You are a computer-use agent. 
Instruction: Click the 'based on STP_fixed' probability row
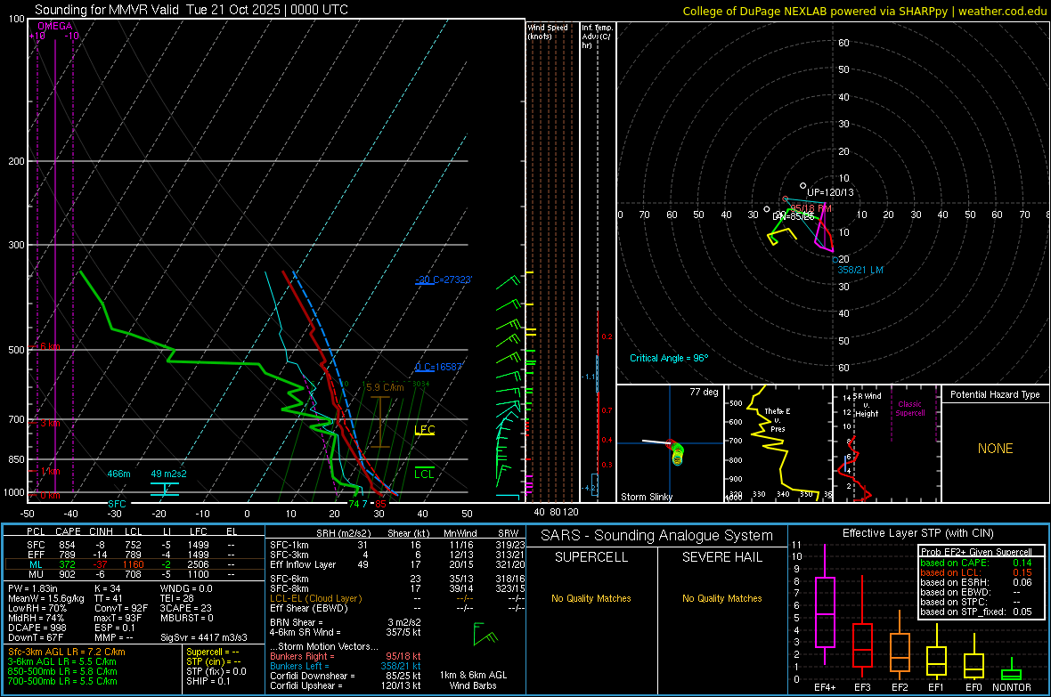(976, 612)
